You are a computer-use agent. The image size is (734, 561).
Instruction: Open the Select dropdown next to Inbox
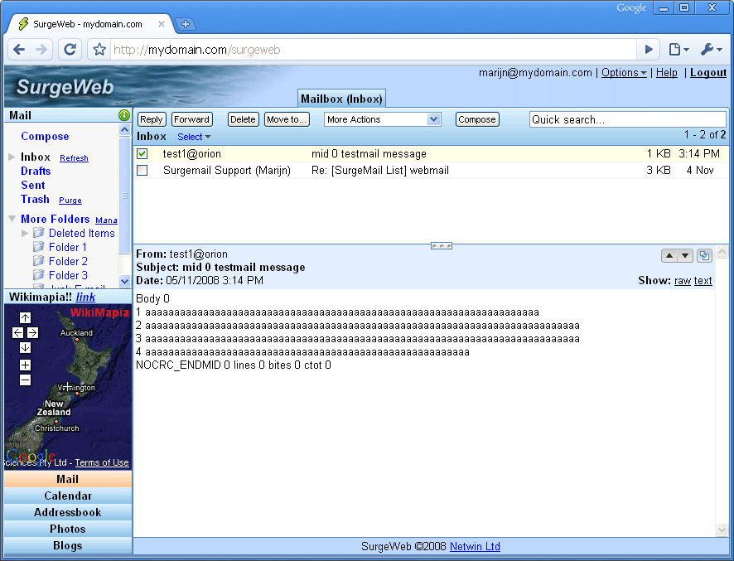[194, 137]
